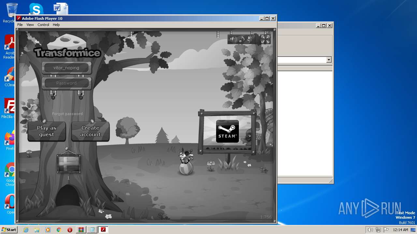Open the File menu in Flash Player

pyautogui.click(x=20, y=25)
